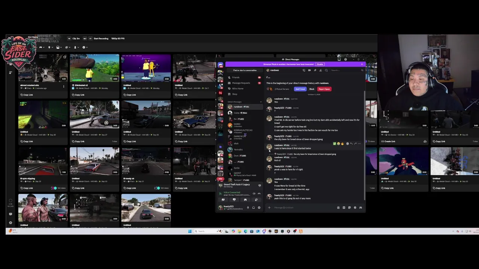Viewport: 479px width, 269px height.
Task: Select the Caine direct message
Action: pyautogui.click(x=245, y=113)
